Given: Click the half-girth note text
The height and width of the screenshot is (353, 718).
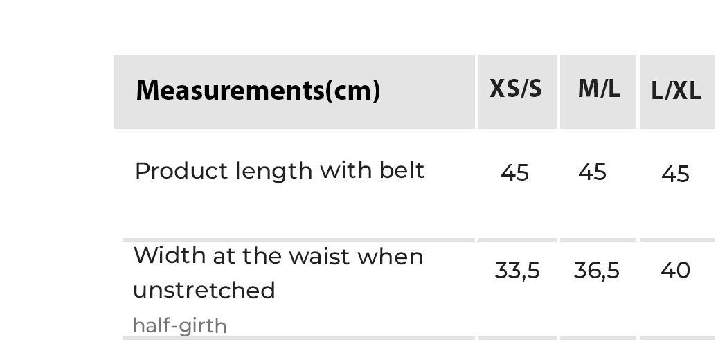Looking at the screenshot, I should point(179,325).
